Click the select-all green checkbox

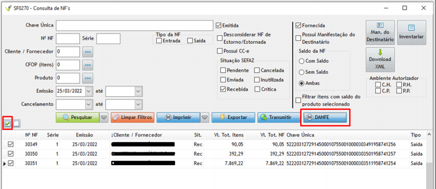coord(8,124)
